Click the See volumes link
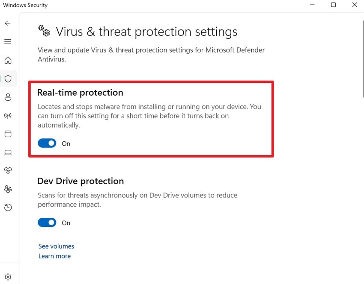This screenshot has height=284, width=364. click(x=56, y=246)
